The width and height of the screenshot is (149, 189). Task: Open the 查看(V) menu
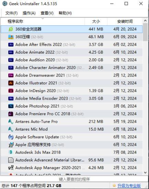click(47, 13)
